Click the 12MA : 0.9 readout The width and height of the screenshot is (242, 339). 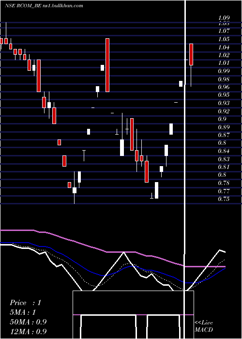(28, 331)
